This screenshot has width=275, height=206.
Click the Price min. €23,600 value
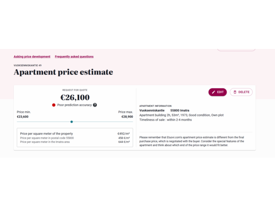pos(23,117)
